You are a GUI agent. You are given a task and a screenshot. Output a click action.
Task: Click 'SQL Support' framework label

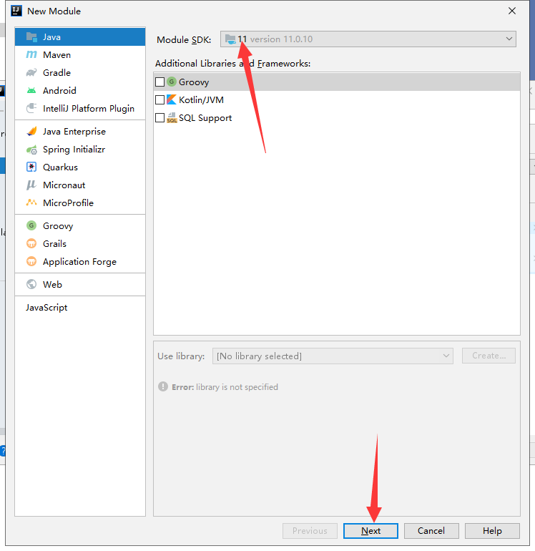click(205, 118)
